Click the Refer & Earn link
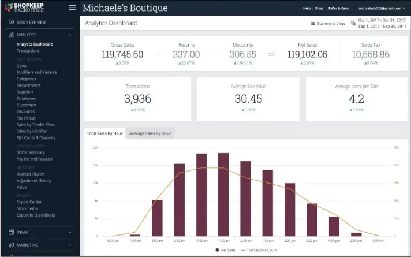 pyautogui.click(x=339, y=9)
